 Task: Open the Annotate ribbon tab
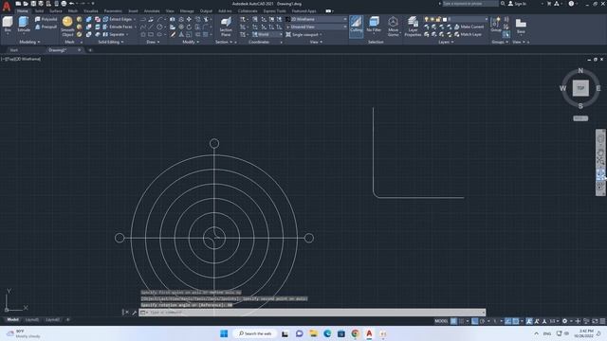pyautogui.click(x=152, y=11)
